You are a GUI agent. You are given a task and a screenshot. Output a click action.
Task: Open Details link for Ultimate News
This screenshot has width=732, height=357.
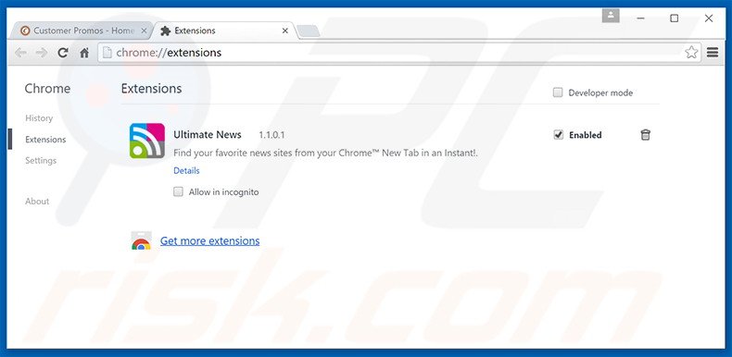pyautogui.click(x=187, y=170)
